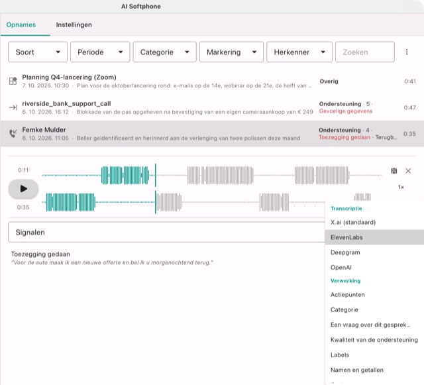
Task: Seek the upper waveform at the playhead marker
Action: coord(156,176)
